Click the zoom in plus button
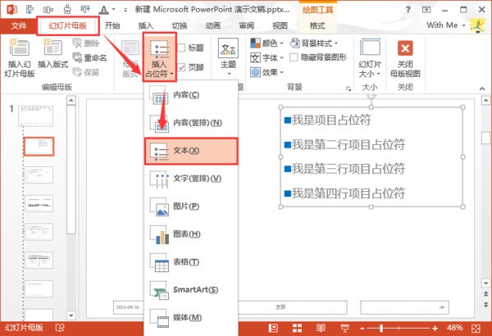 pyautogui.click(x=435, y=329)
